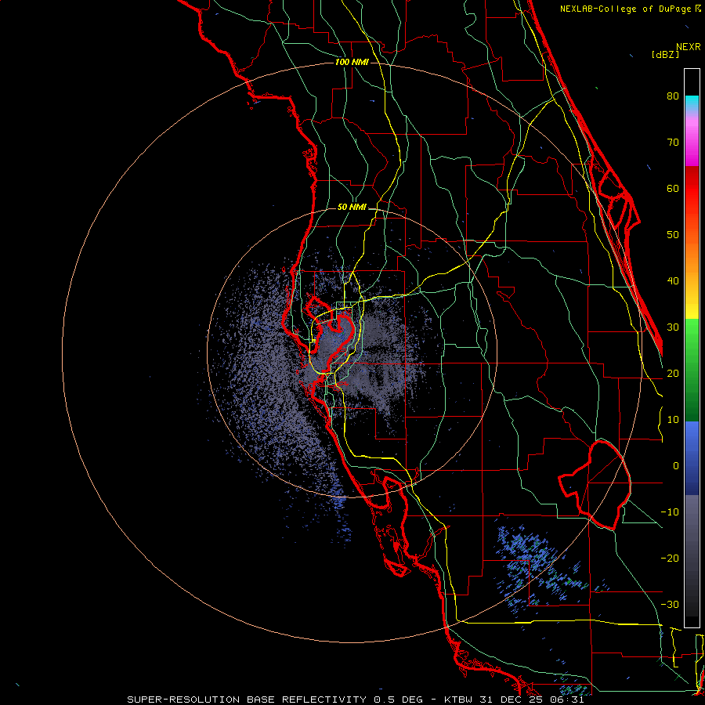Click the 80 value on the dBZ scale
The height and width of the screenshot is (705, 705).
pos(673,96)
